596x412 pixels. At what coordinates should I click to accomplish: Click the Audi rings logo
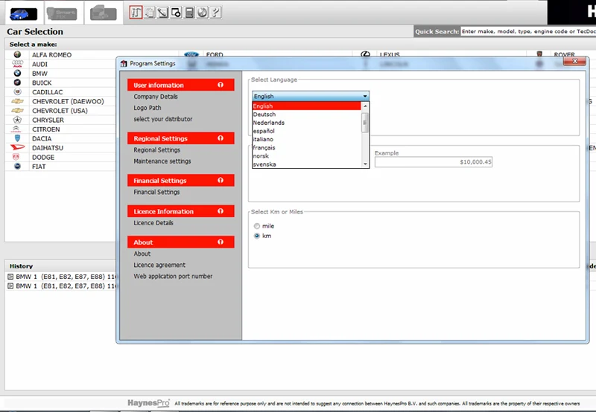point(17,64)
